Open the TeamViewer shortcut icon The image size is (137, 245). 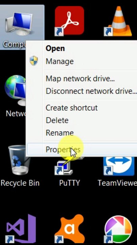click(119, 166)
